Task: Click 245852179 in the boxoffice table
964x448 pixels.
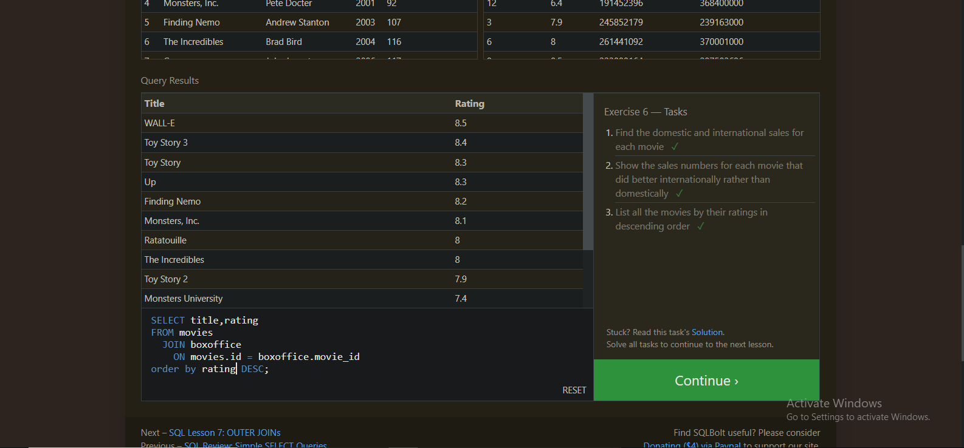Action: tap(621, 22)
